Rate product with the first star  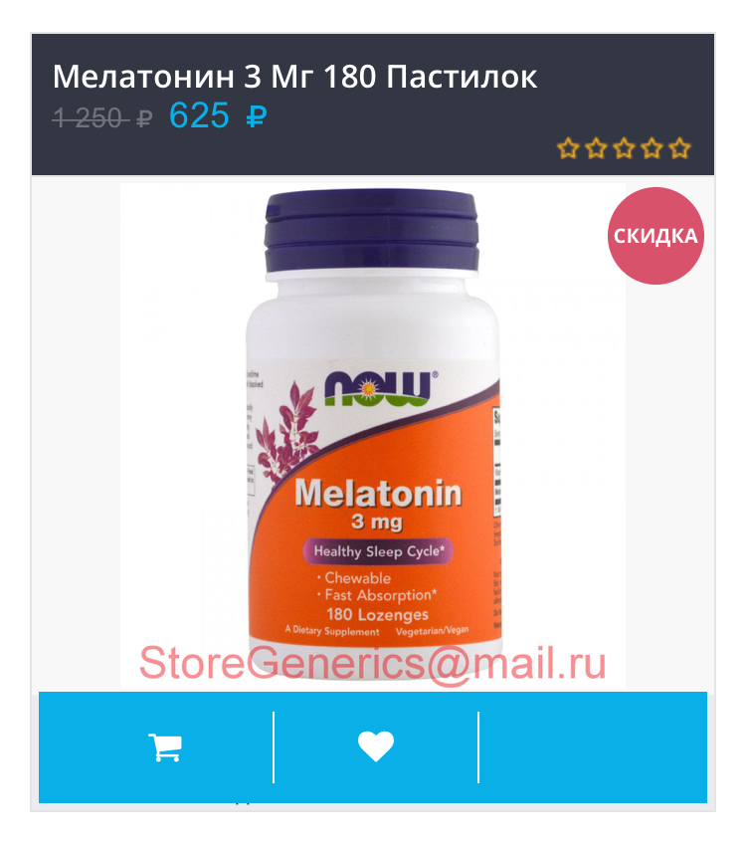click(x=568, y=148)
